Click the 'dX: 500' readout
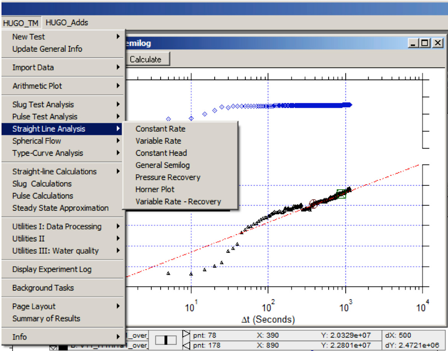Screen dimensions: 448x351 click(398, 335)
